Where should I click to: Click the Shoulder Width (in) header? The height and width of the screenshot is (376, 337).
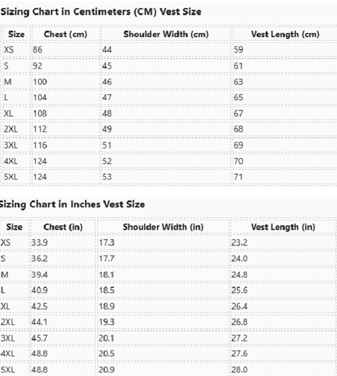(163, 227)
